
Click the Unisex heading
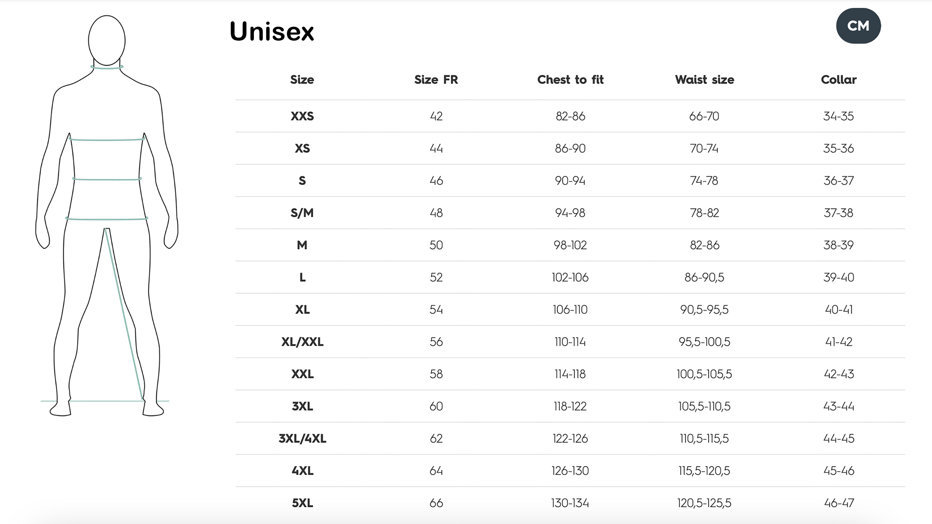[272, 31]
